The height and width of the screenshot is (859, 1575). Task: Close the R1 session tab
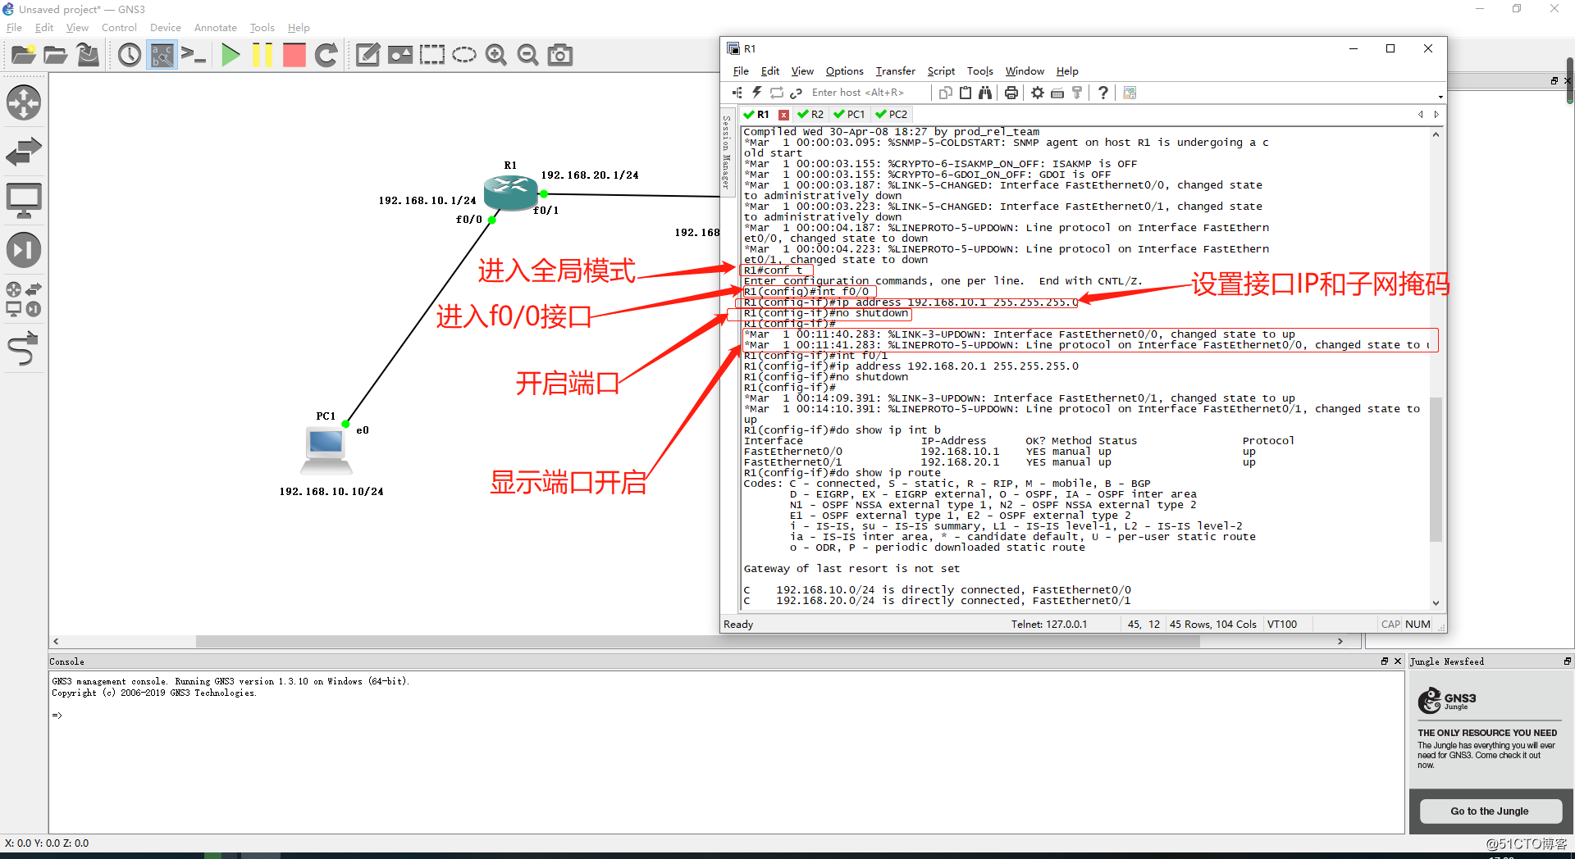pyautogui.click(x=784, y=115)
